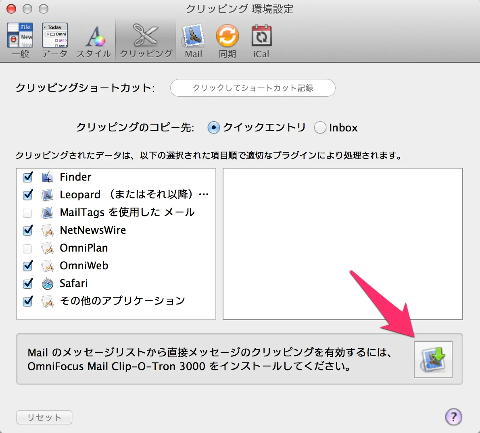Click the OmniPlan application icon
Screen dimensions: 480x433
[48, 248]
